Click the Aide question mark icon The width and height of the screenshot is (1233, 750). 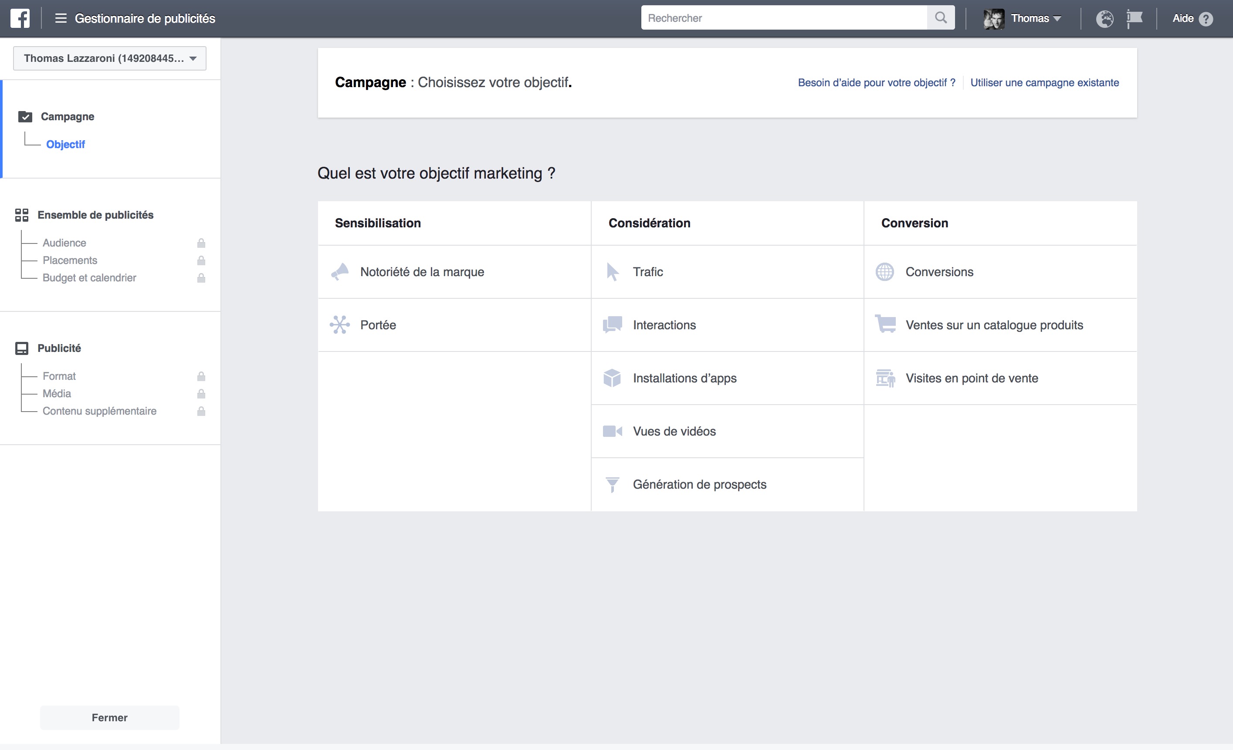pos(1206,19)
